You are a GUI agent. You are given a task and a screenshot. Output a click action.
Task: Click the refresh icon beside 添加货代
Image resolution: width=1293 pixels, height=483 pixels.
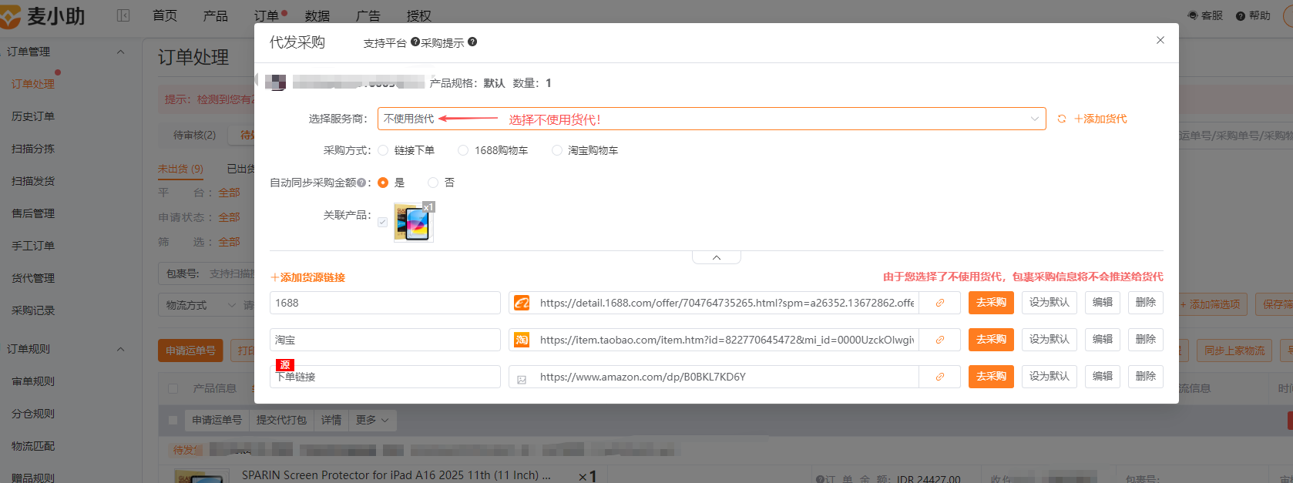pyautogui.click(x=1062, y=119)
